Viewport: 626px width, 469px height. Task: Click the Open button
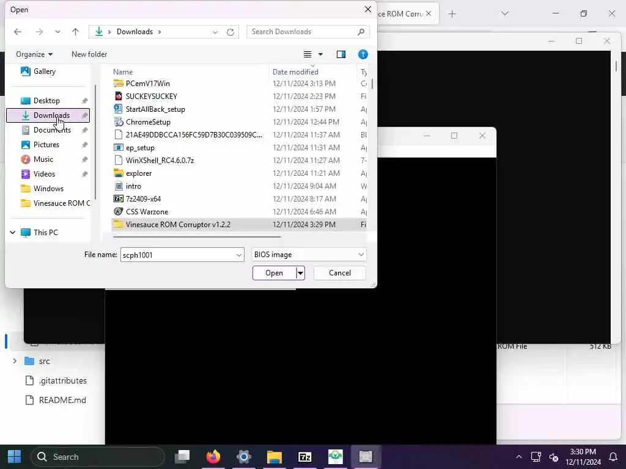click(x=274, y=273)
